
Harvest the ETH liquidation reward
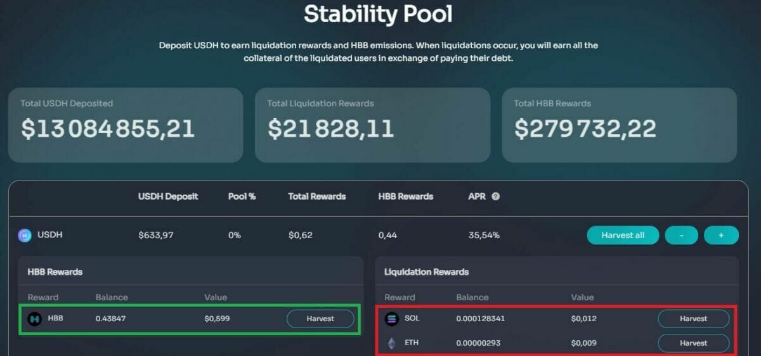pyautogui.click(x=693, y=343)
